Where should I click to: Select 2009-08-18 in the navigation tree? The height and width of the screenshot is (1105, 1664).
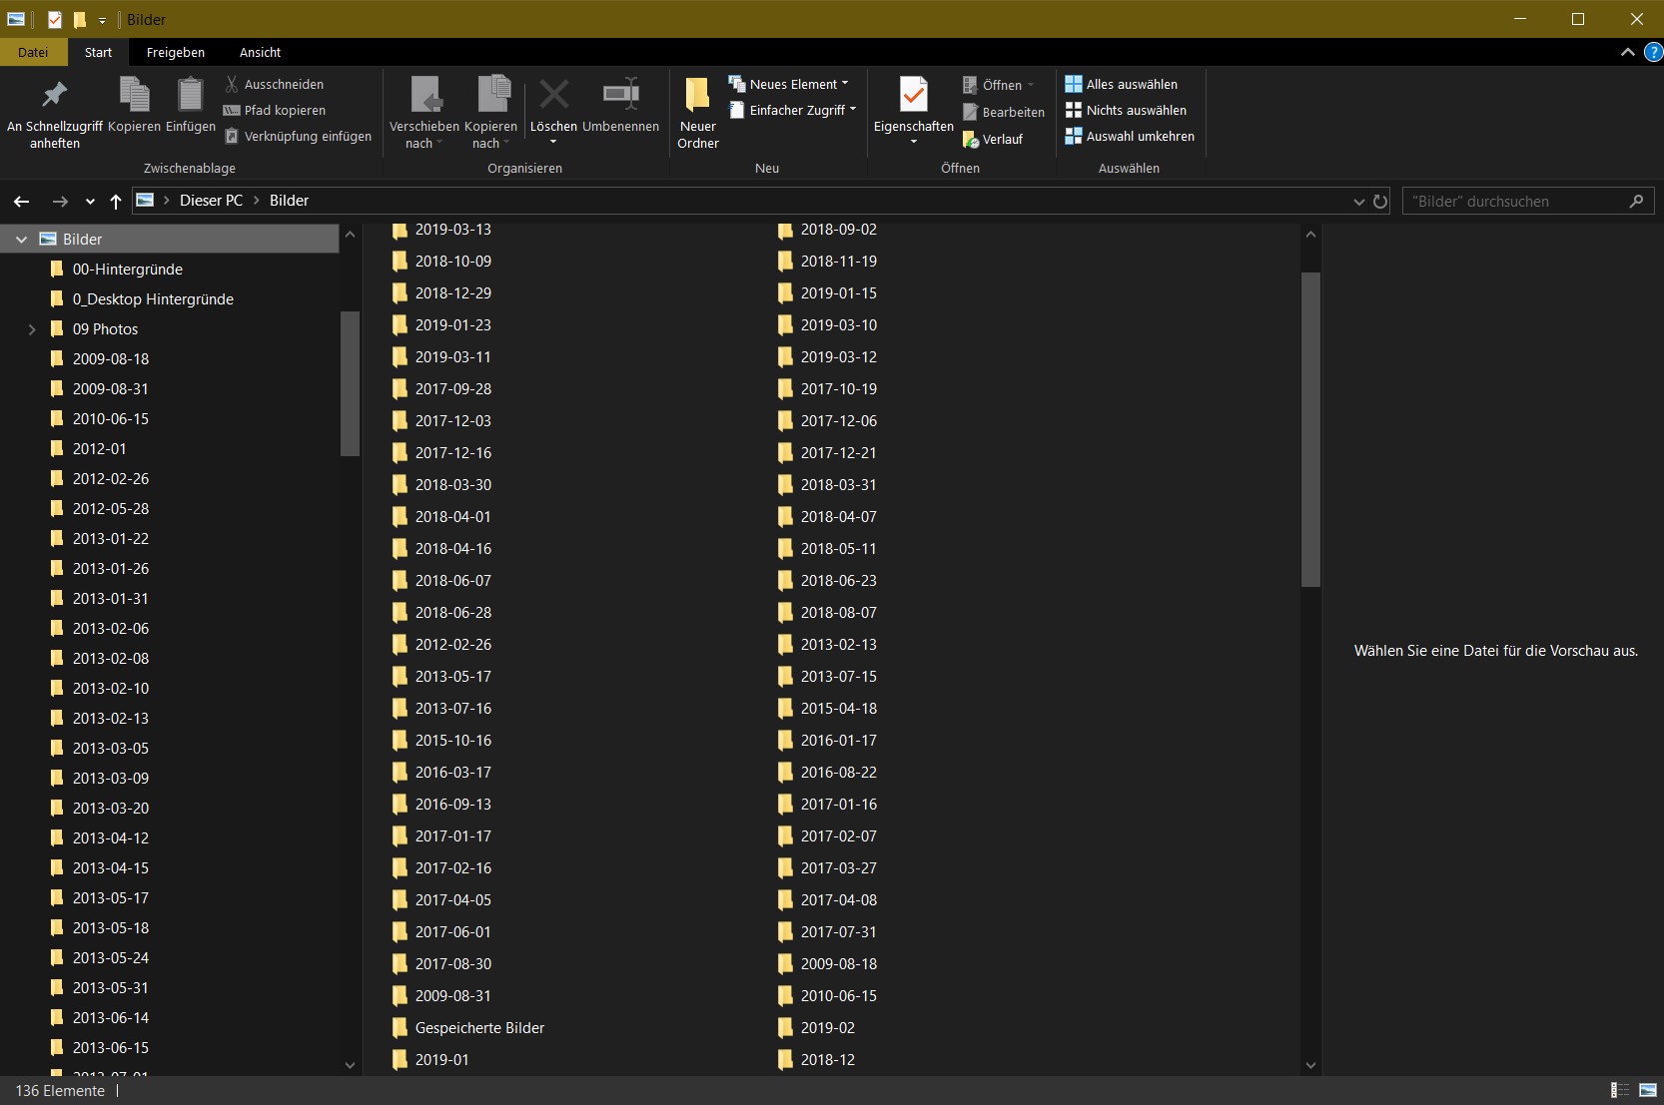[x=111, y=359]
